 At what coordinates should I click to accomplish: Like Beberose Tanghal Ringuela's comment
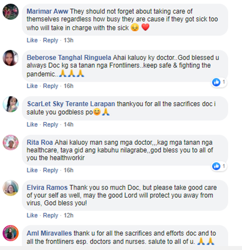click(32, 86)
